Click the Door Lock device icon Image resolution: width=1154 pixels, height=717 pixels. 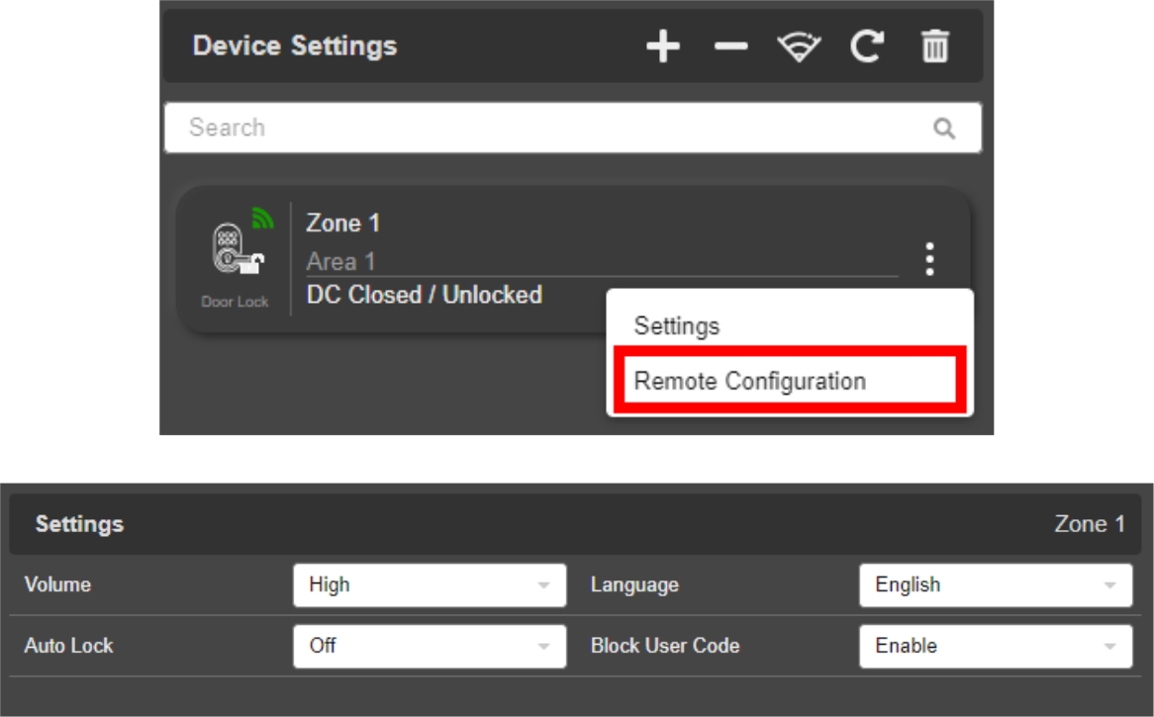coord(237,249)
